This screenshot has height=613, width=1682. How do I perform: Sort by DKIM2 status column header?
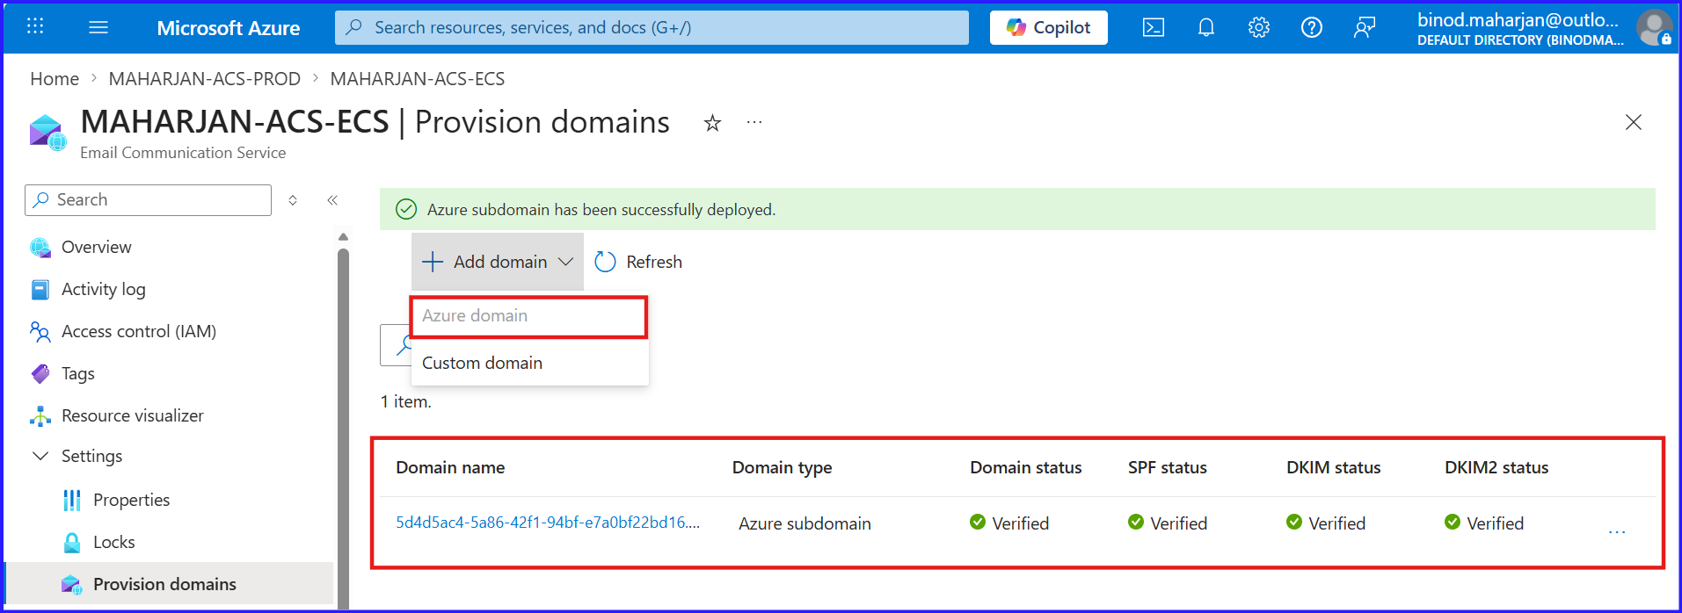coord(1496,467)
